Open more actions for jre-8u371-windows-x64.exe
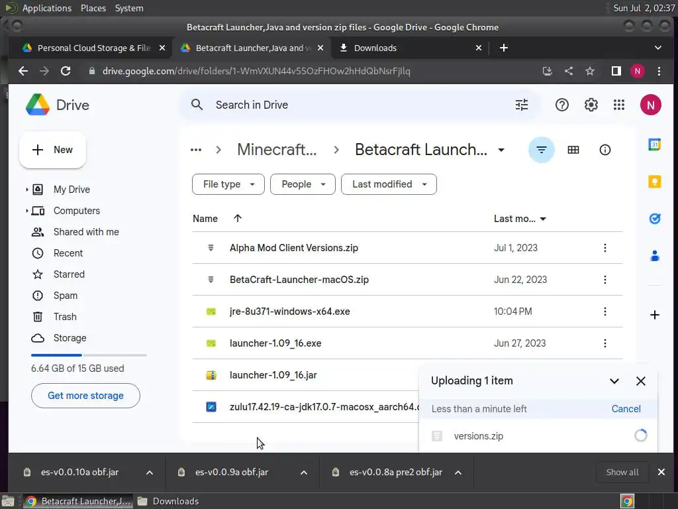Image resolution: width=678 pixels, height=509 pixels. 605,311
